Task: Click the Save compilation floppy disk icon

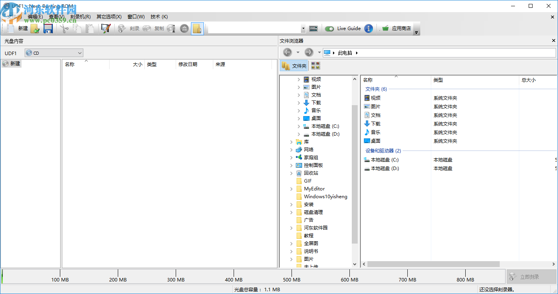Action: click(48, 29)
